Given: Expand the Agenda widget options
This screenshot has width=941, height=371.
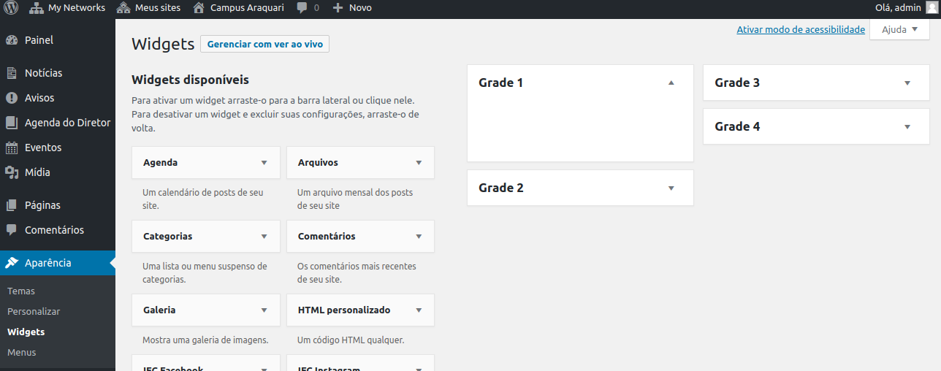Looking at the screenshot, I should [264, 163].
